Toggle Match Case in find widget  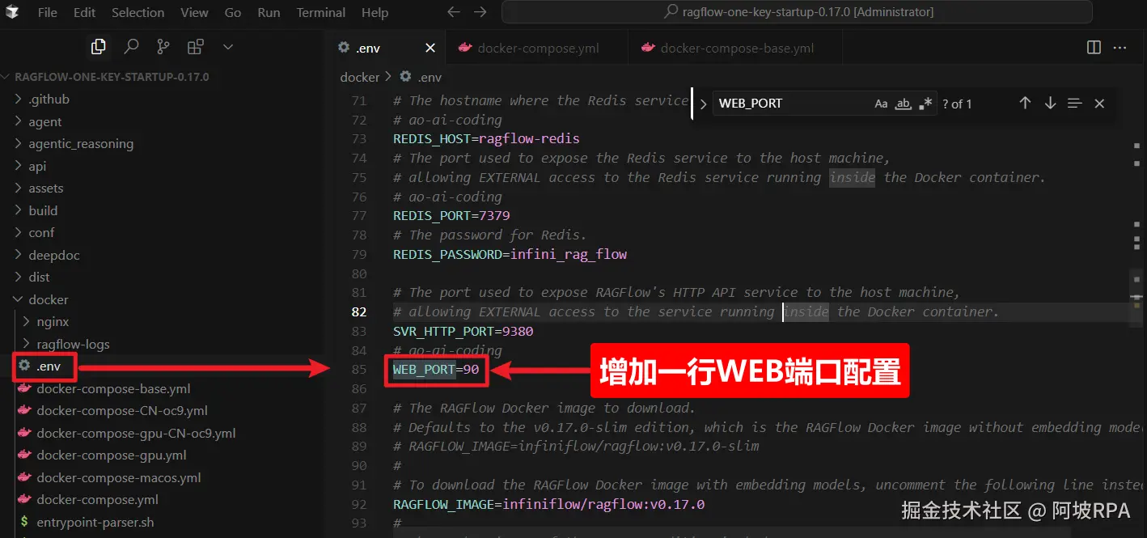tap(881, 104)
